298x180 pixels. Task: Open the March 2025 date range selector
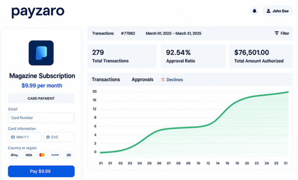pos(173,33)
